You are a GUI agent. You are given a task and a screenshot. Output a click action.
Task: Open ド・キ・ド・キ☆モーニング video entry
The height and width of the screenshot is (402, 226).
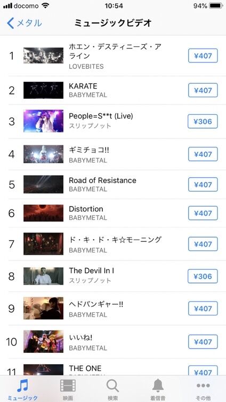[113, 244]
